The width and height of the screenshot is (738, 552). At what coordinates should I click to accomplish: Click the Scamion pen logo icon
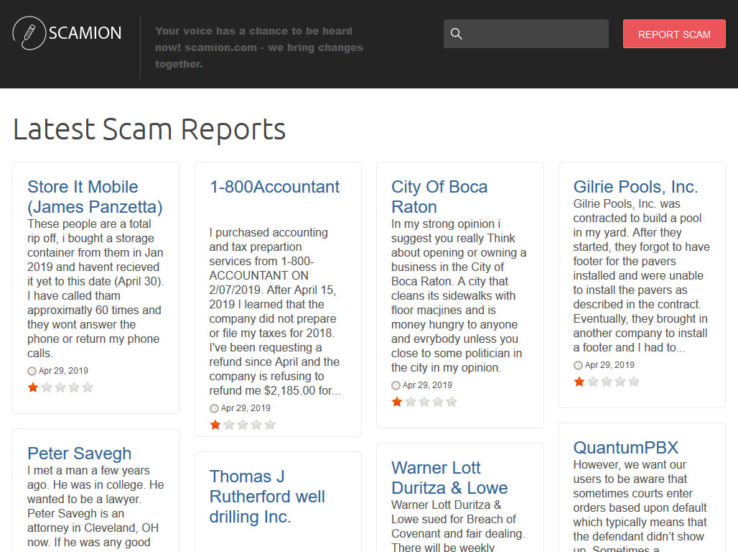(29, 33)
